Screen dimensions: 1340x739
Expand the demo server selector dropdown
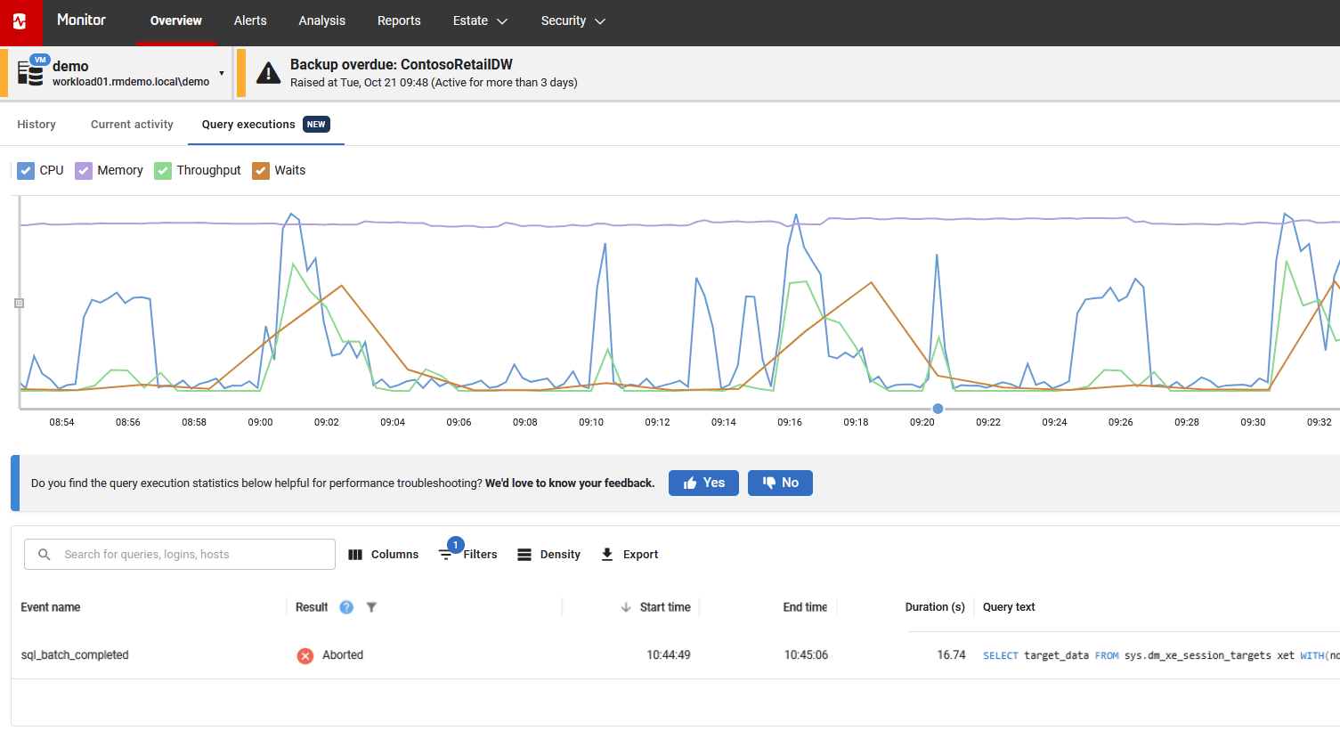[222, 73]
